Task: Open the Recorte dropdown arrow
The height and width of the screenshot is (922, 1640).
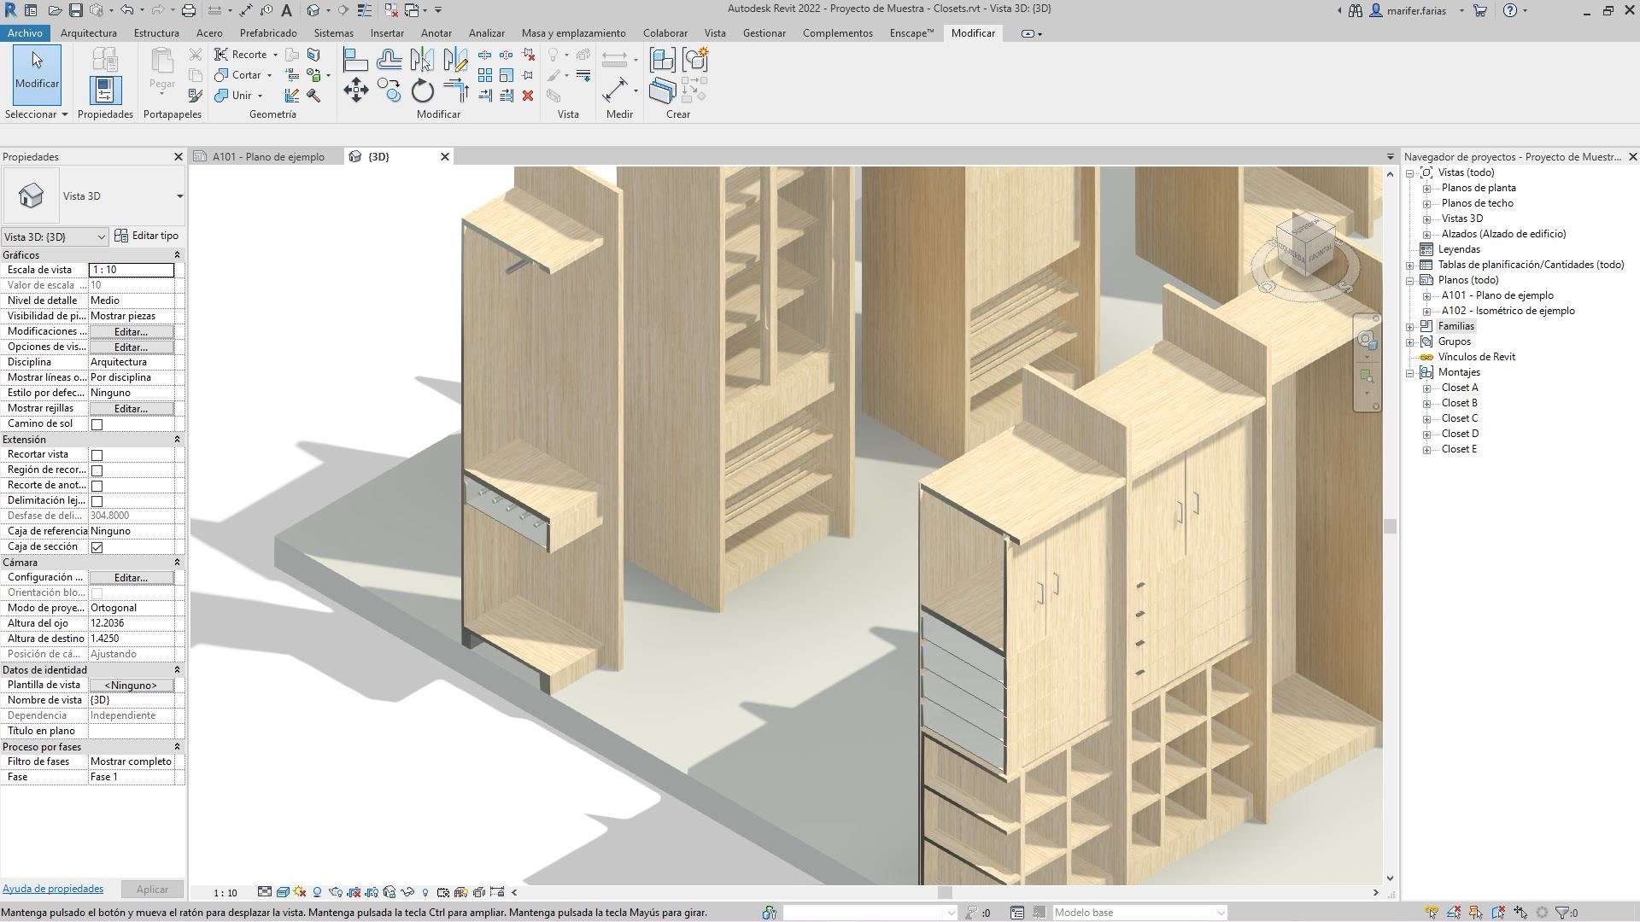Action: tap(275, 55)
